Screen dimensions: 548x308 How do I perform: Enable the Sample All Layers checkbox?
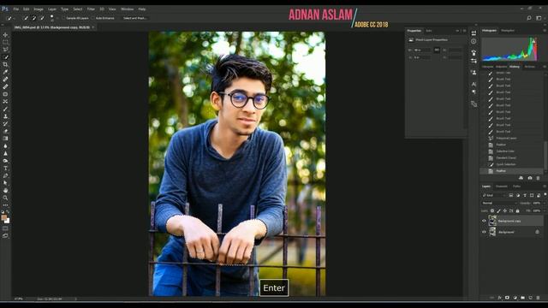tap(64, 18)
